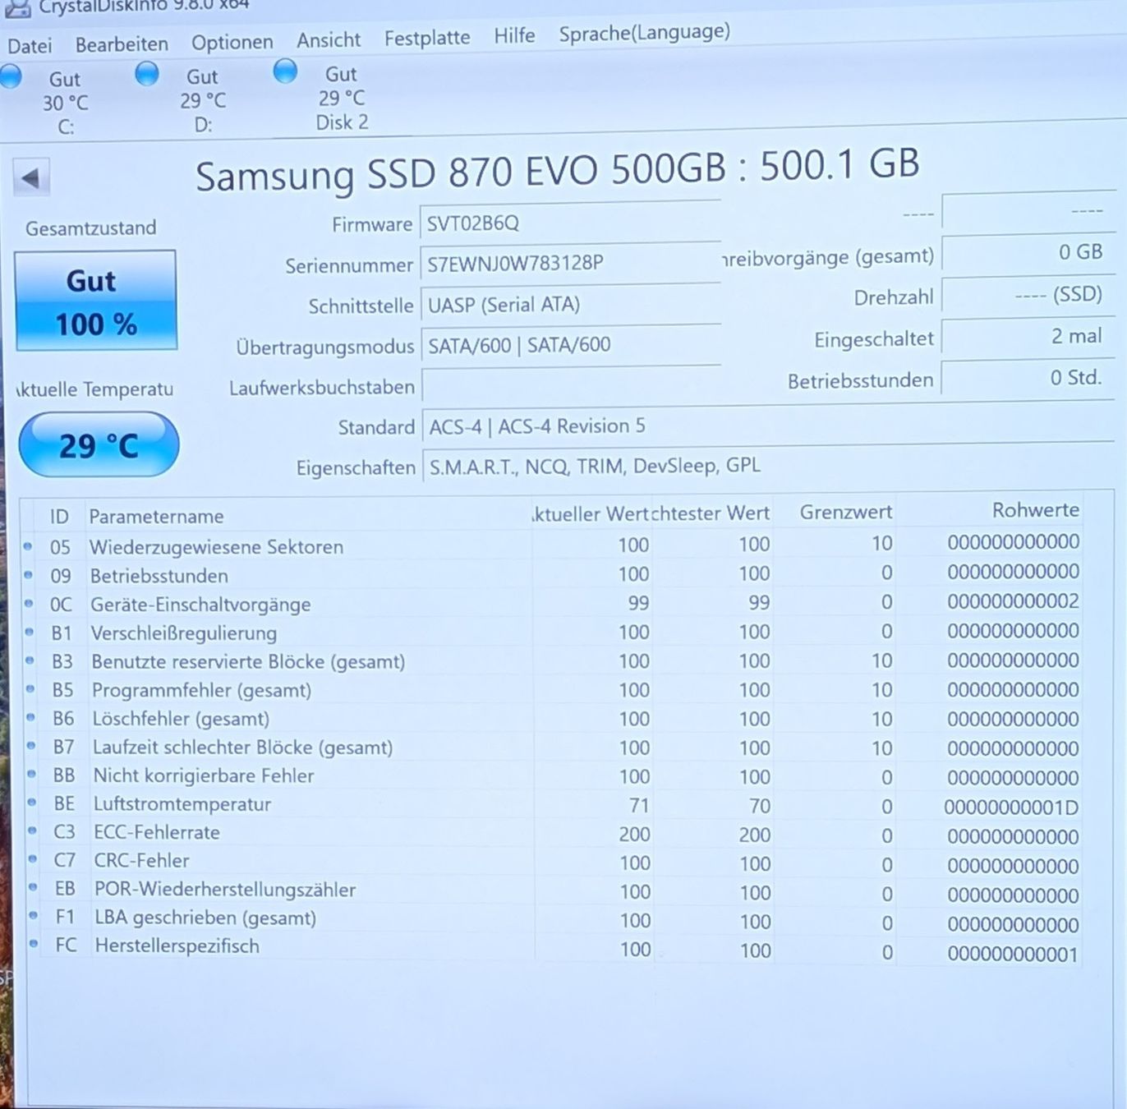The image size is (1127, 1109).
Task: Click the Grenzwert column header
Action: [x=845, y=512]
